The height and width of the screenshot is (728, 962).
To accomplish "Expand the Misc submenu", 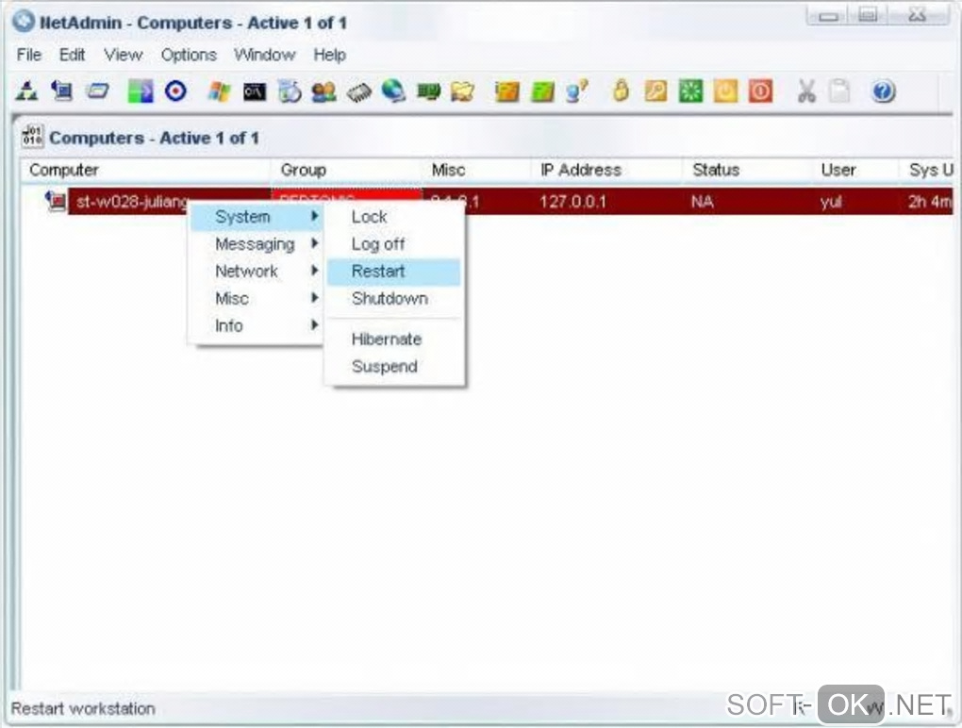I will click(x=257, y=298).
